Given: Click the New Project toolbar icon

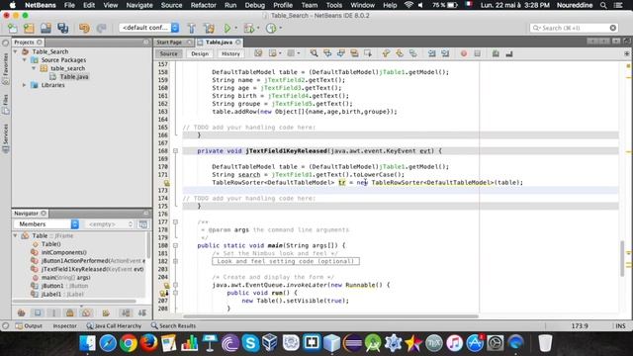Looking at the screenshot, I should [29, 28].
